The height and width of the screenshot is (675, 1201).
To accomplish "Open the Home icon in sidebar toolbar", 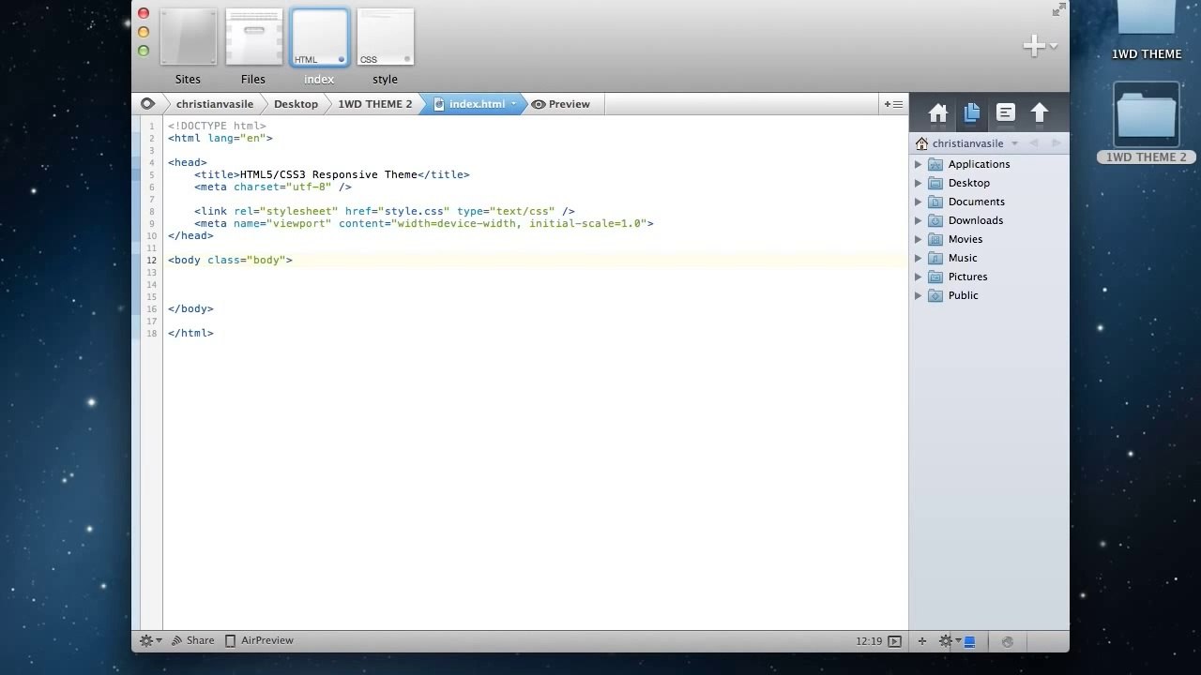I will click(937, 113).
